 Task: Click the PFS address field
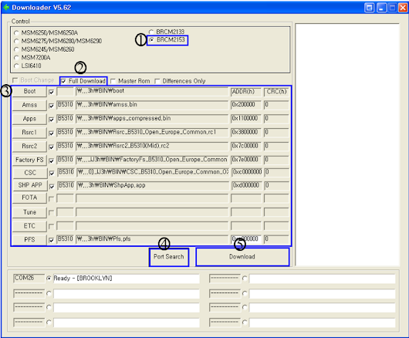click(246, 239)
